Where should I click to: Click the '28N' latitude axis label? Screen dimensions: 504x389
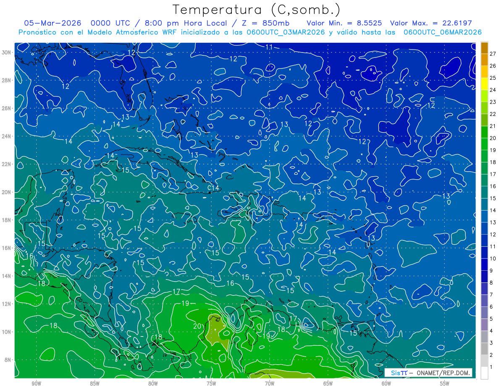(7, 80)
